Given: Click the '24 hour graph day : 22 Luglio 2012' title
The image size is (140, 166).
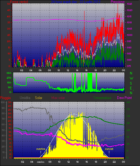Looking at the screenshot, I should [76, 2].
